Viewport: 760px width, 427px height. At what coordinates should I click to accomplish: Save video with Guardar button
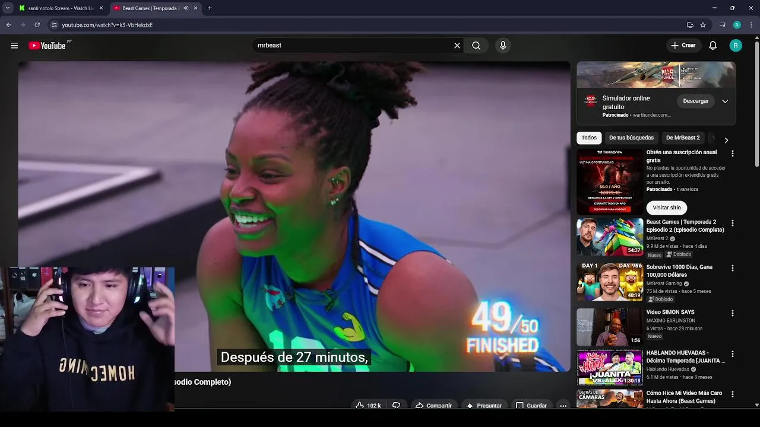coord(531,406)
